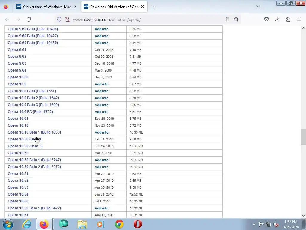
Task: Open Opera 10.60 Beta 1 (Build 3422)
Action: coord(34,208)
